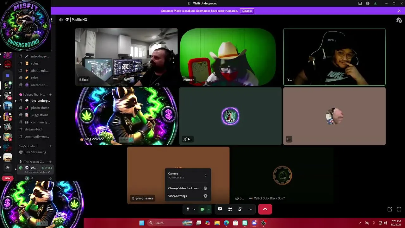Show the voice channel chat icon

pos(399,20)
